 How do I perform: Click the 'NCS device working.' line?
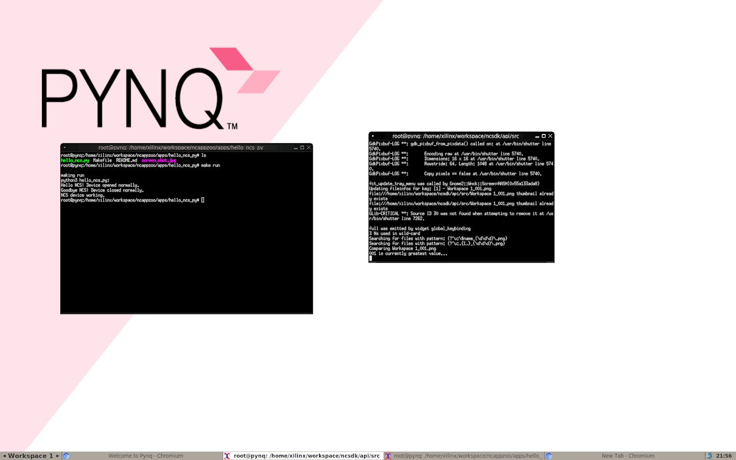pos(83,195)
